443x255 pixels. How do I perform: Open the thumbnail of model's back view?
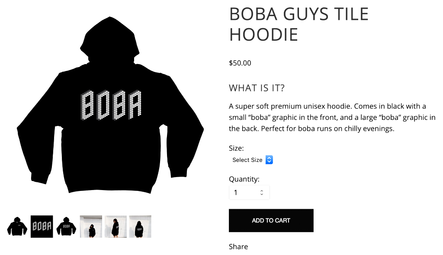[140, 226]
